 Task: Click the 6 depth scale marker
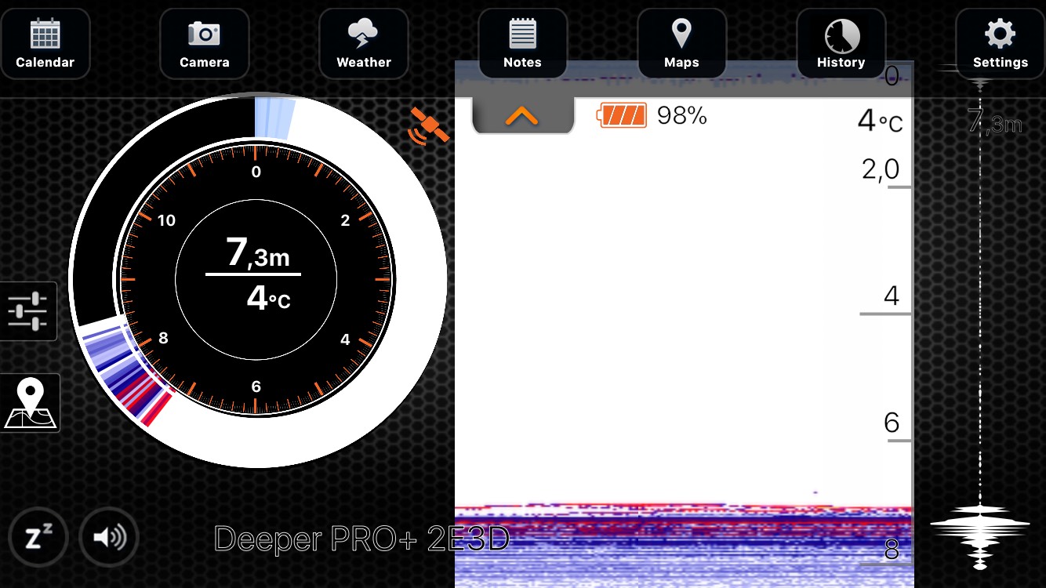(892, 423)
